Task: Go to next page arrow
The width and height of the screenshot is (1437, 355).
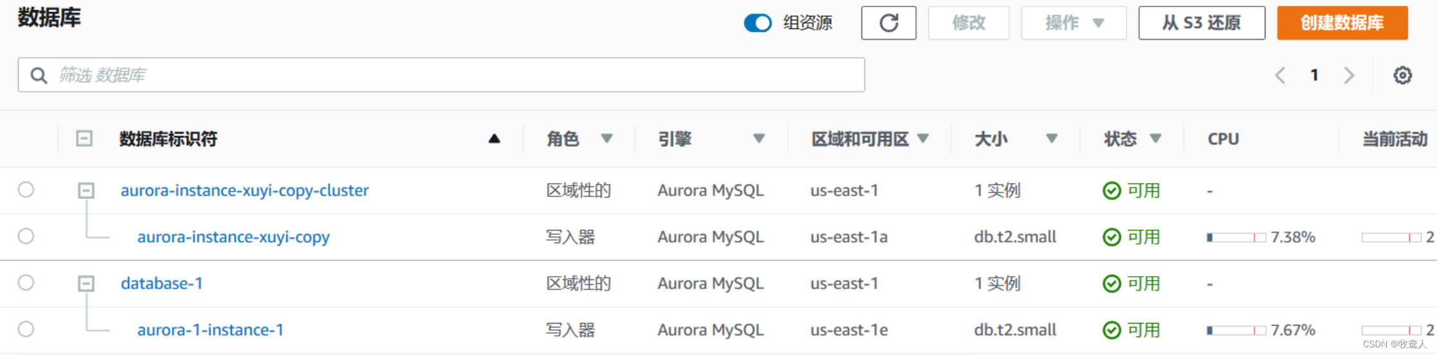Action: pyautogui.click(x=1349, y=75)
